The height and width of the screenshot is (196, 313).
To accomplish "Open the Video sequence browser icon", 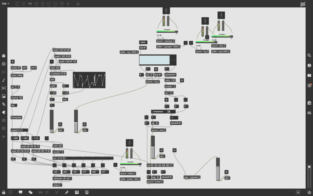I will [x=4, y=88].
